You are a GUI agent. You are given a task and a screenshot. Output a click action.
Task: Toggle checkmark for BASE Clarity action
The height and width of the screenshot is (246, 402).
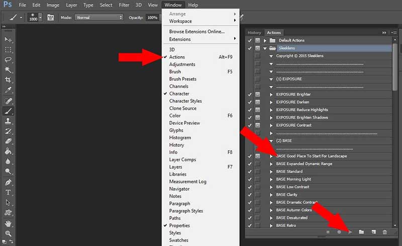249,194
